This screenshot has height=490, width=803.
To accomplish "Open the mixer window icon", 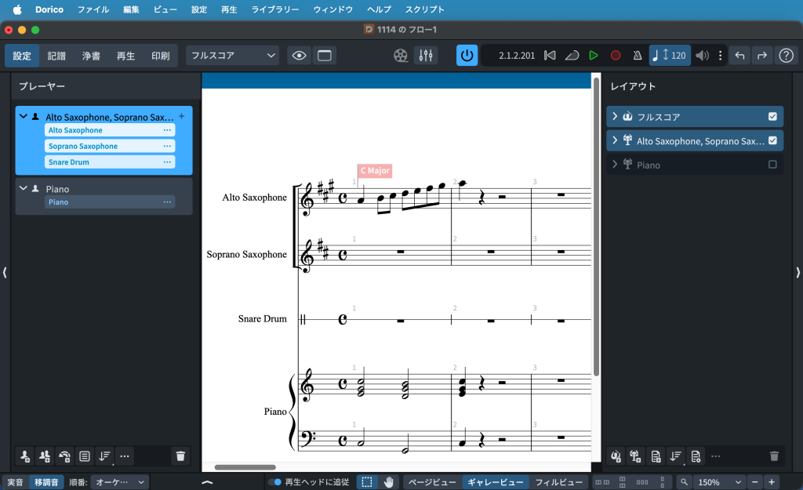I will [x=426, y=56].
